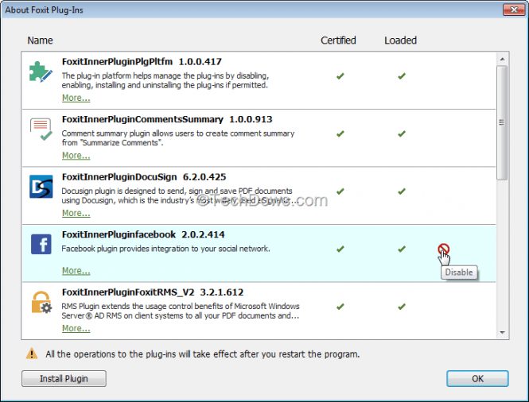Viewport: 529px width, 402px height.
Task: Click the Docusign plugin description text
Action: point(180,195)
